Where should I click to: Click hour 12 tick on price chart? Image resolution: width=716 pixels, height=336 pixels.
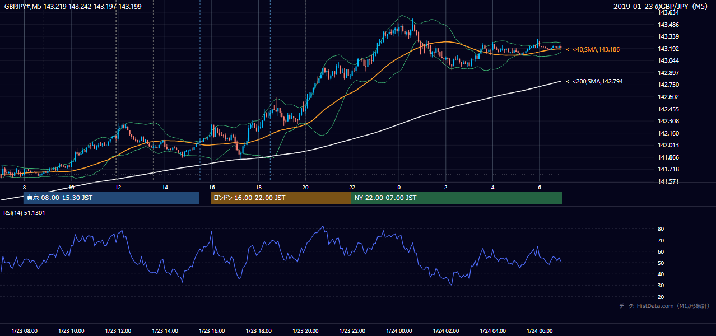tap(118, 187)
